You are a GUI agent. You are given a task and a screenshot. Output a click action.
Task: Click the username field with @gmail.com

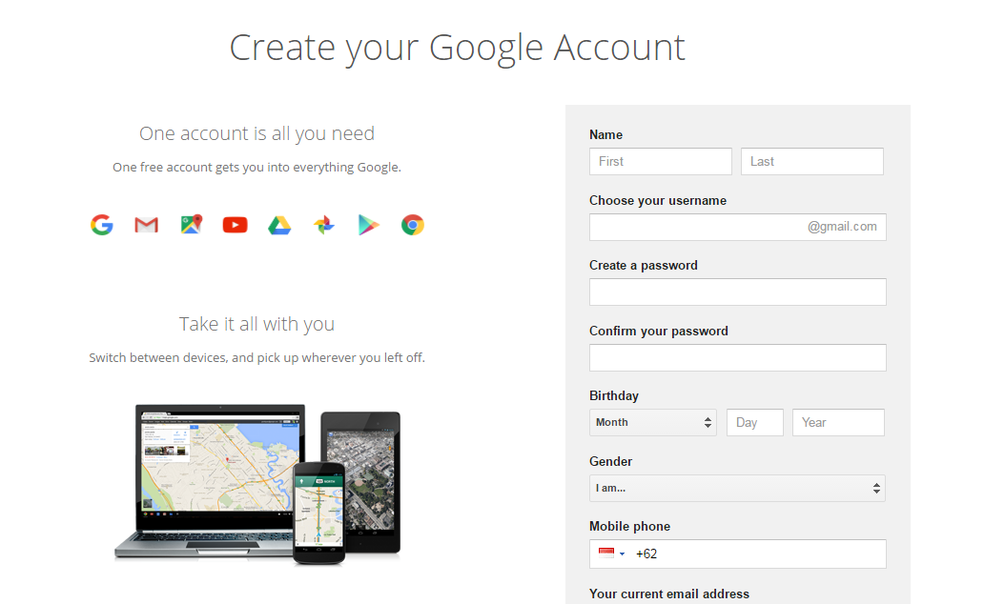(x=738, y=227)
